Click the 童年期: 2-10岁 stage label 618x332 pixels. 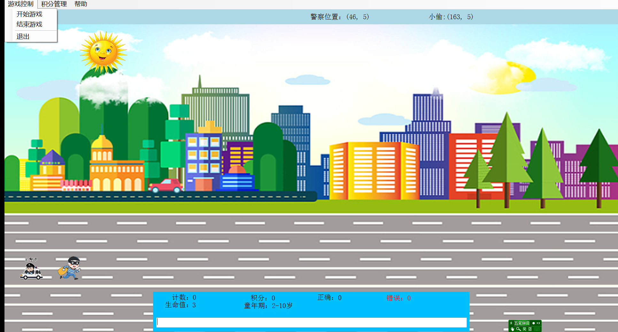tap(268, 306)
